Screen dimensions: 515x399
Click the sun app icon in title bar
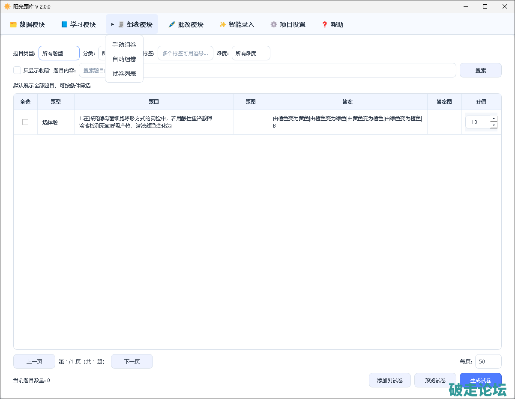pos(7,6)
